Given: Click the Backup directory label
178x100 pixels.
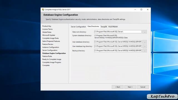Looking at the screenshot, I should click(x=79, y=51).
